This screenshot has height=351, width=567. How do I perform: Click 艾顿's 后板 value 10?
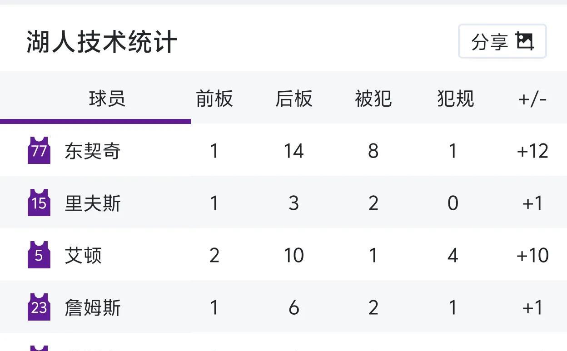click(294, 255)
